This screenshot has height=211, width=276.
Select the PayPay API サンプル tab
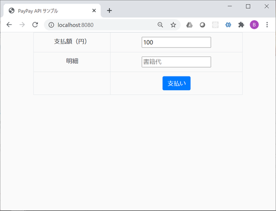(x=52, y=11)
